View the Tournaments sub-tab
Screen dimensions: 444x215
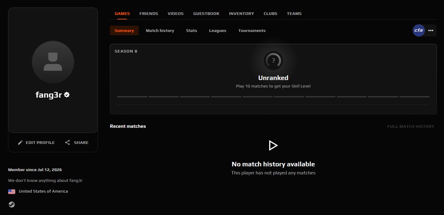[252, 30]
